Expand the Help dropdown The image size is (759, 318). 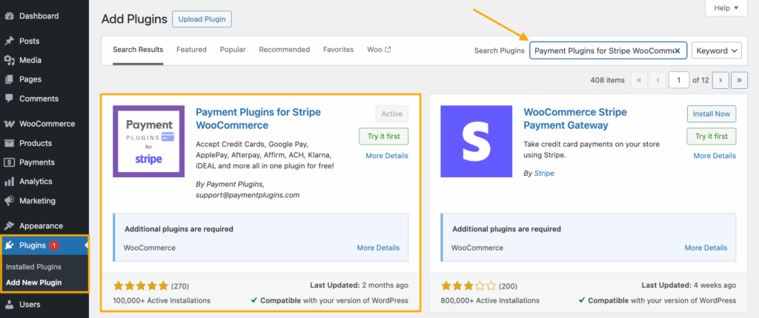point(726,7)
